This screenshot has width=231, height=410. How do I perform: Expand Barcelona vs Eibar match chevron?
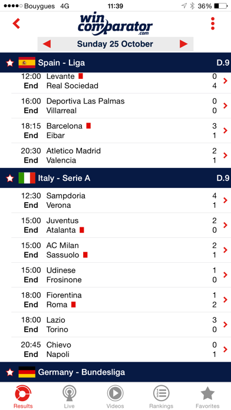pos(225,130)
